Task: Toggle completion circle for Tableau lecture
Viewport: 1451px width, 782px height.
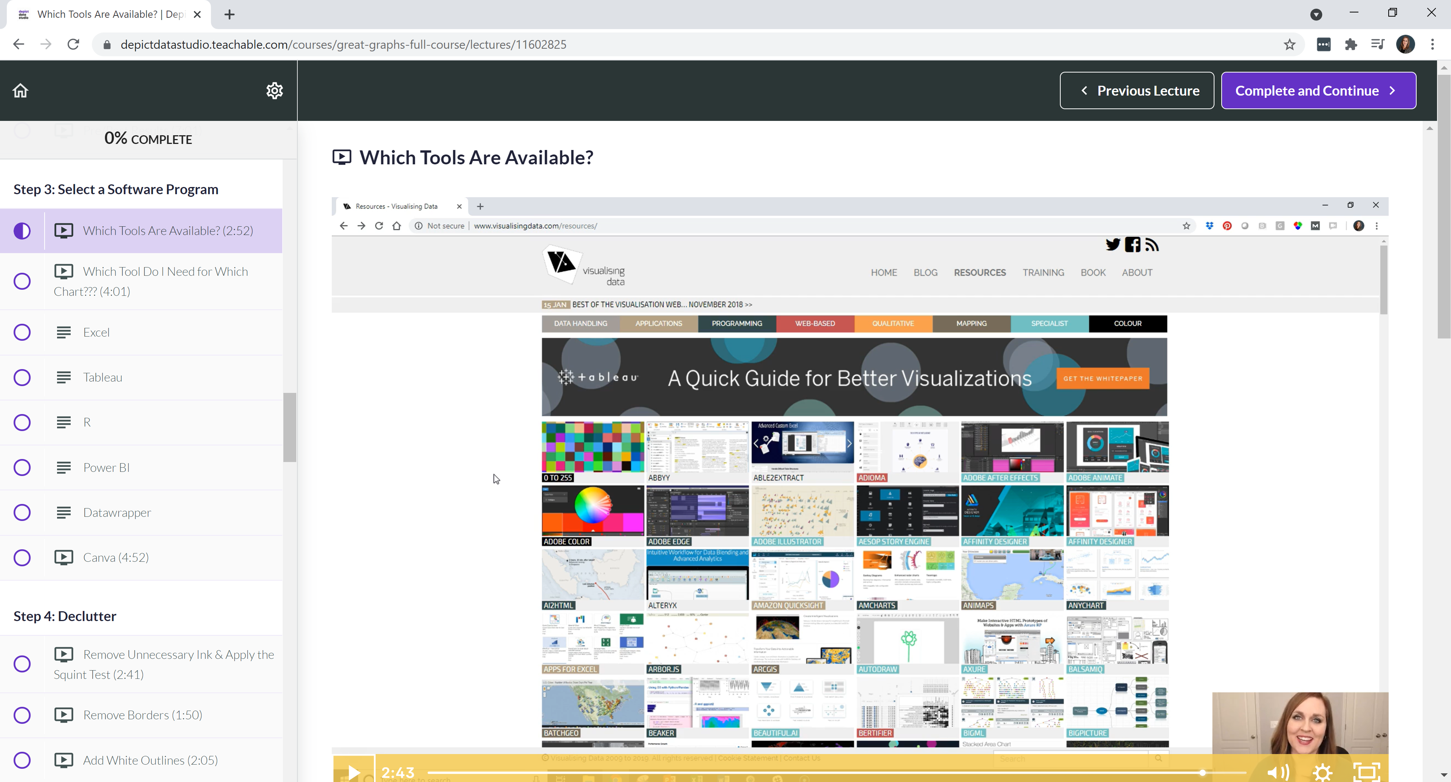Action: 22,378
